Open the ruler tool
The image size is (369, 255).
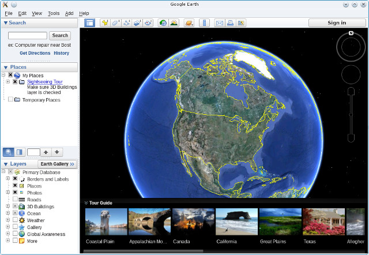click(x=204, y=23)
